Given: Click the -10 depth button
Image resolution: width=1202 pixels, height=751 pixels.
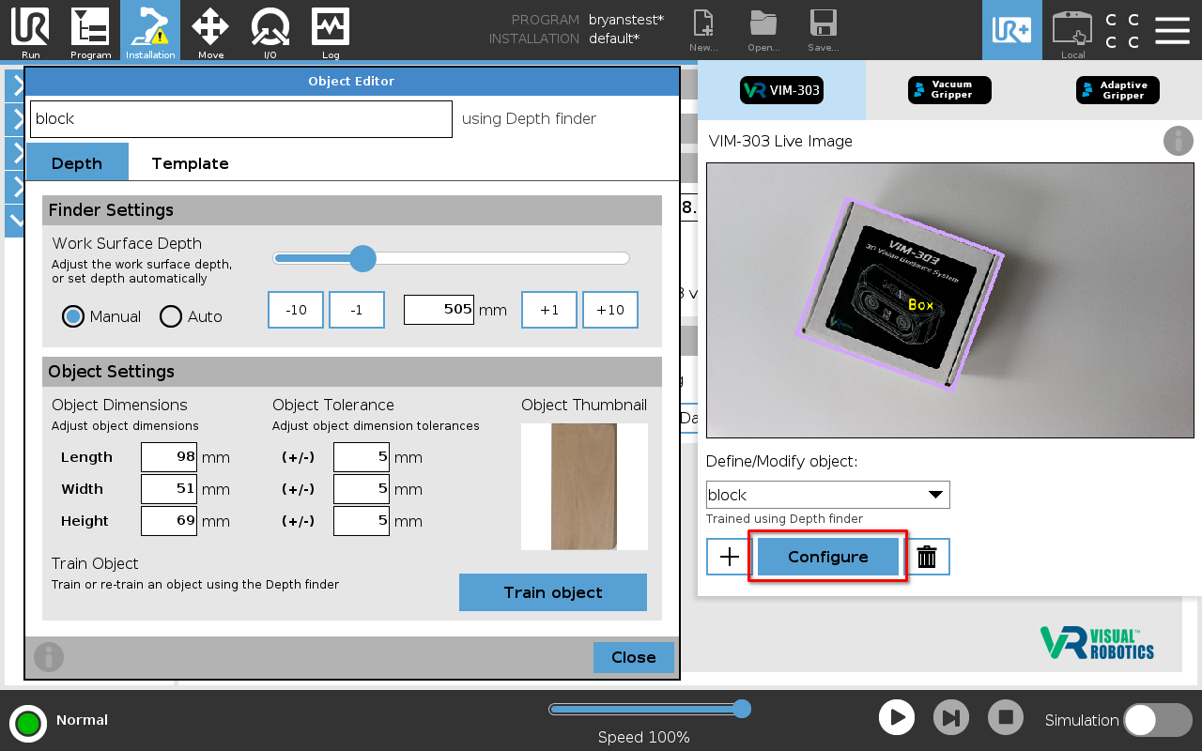Looking at the screenshot, I should (296, 310).
